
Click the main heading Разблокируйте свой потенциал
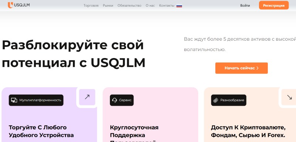74,54
